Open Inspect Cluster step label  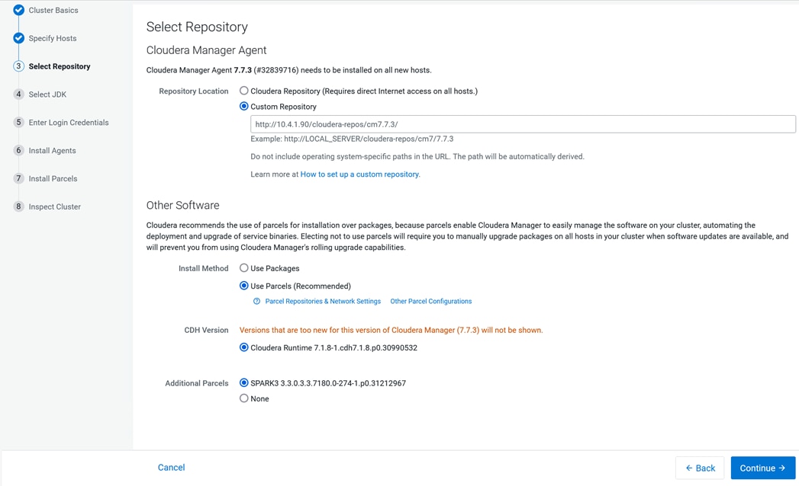tap(54, 206)
